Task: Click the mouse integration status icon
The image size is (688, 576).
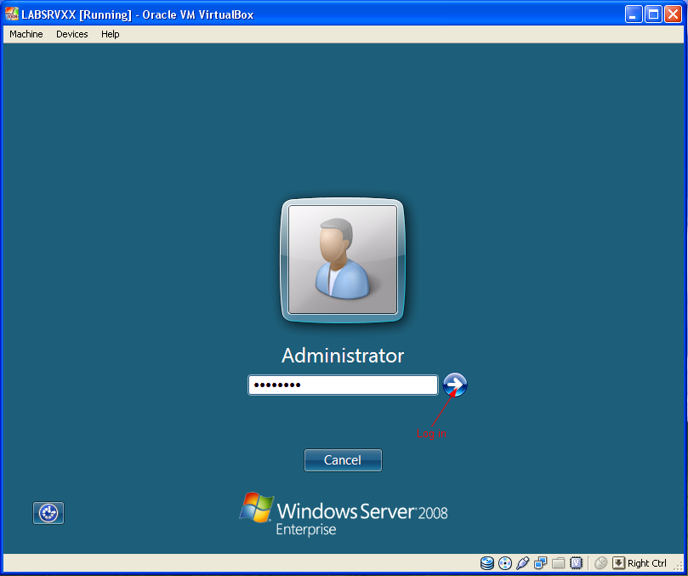Action: (x=600, y=563)
